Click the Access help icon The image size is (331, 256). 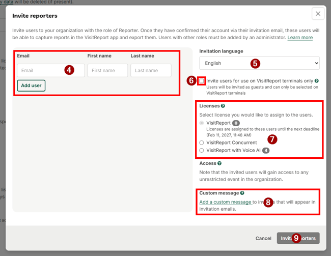(x=219, y=163)
